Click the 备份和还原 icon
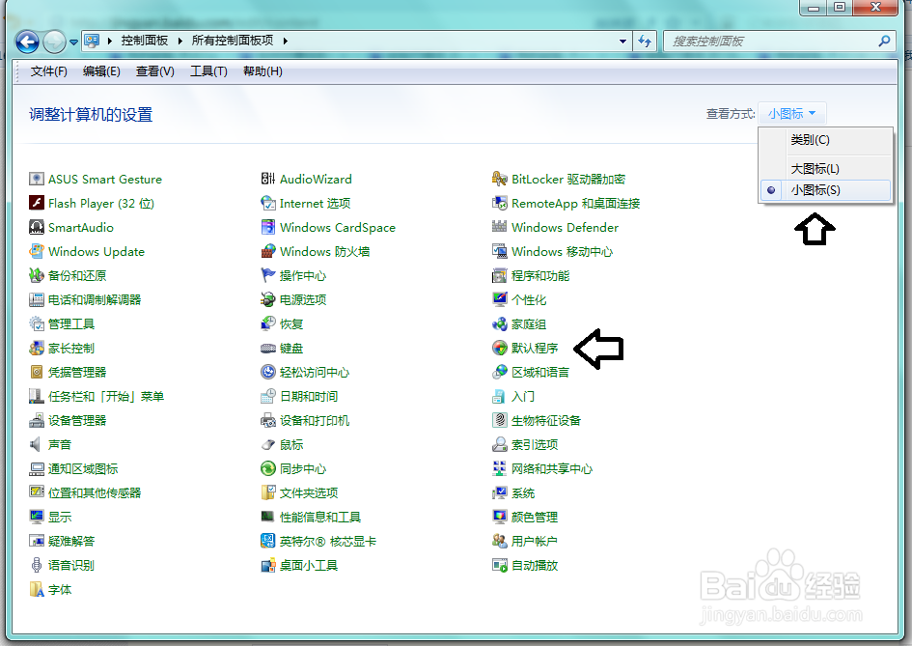The image size is (912, 646). tap(37, 275)
